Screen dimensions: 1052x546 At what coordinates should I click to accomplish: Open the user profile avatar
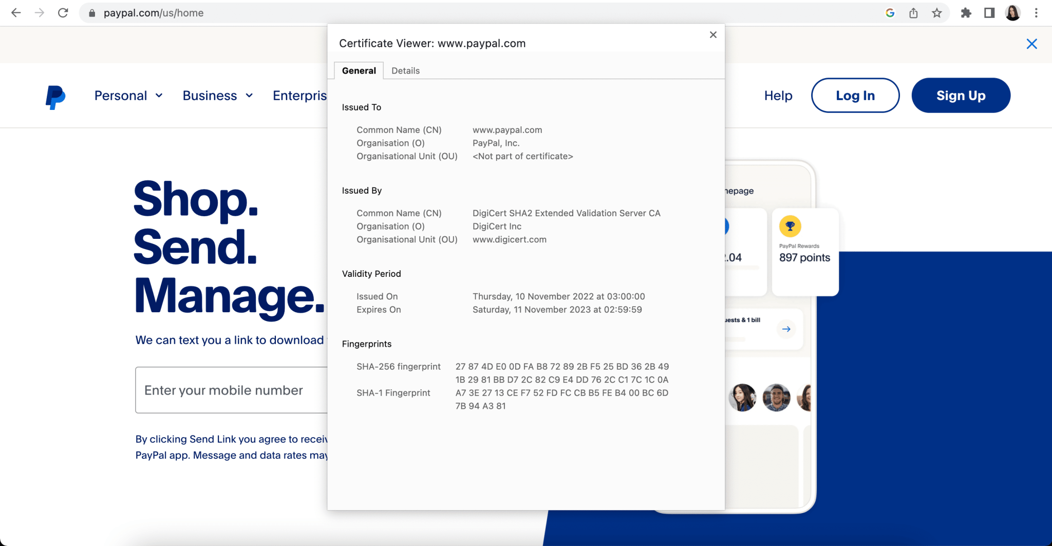(1013, 13)
